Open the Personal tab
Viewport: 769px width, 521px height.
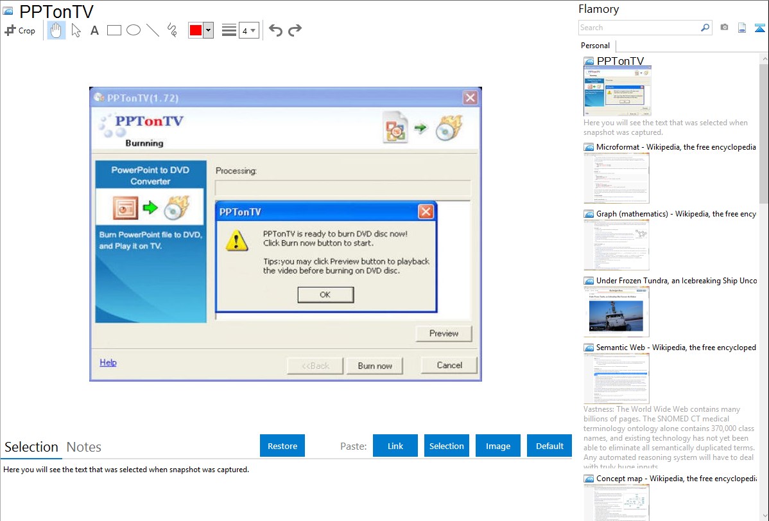(596, 46)
